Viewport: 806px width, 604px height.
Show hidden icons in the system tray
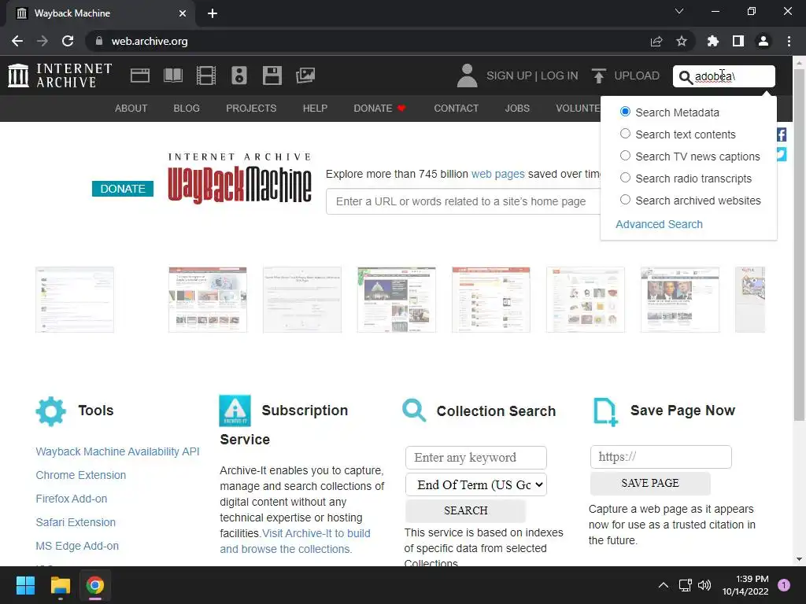coord(664,585)
